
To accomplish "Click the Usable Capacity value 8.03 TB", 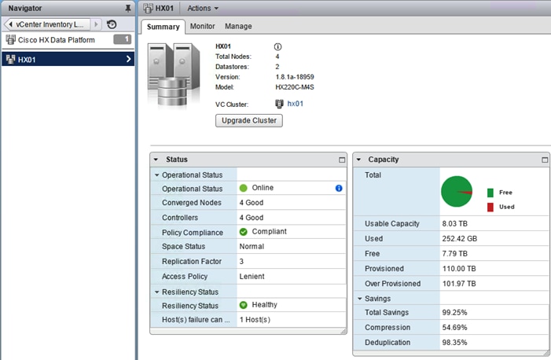I will pos(455,223).
